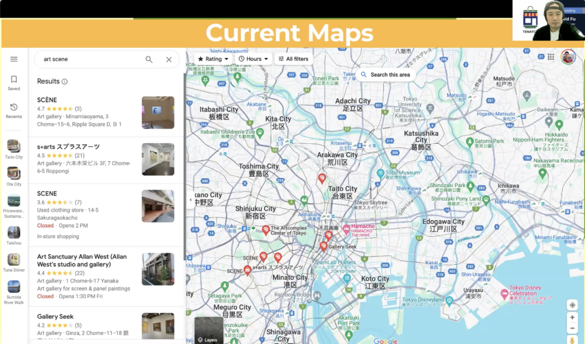Click the Koto City map label
The image size is (585, 344).
click(x=375, y=282)
